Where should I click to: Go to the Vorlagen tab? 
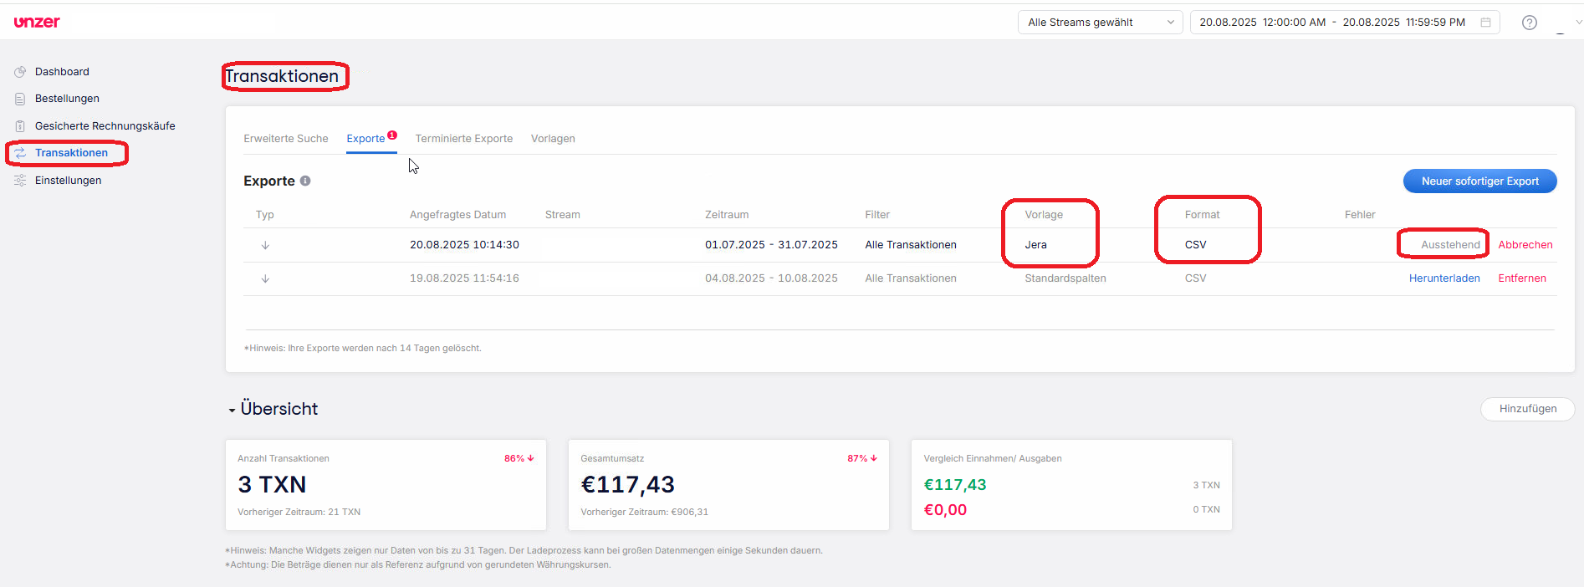(x=553, y=139)
